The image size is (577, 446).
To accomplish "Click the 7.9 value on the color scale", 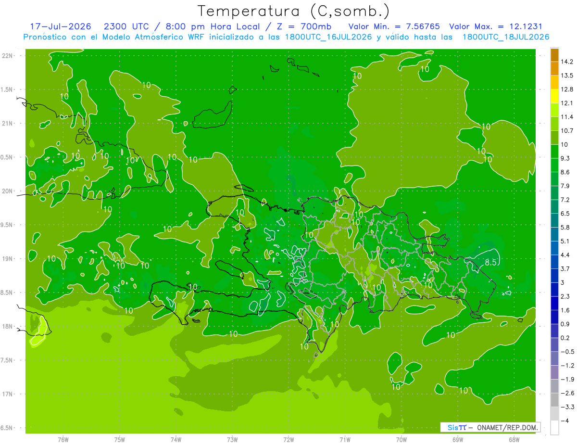I will coord(566,186).
